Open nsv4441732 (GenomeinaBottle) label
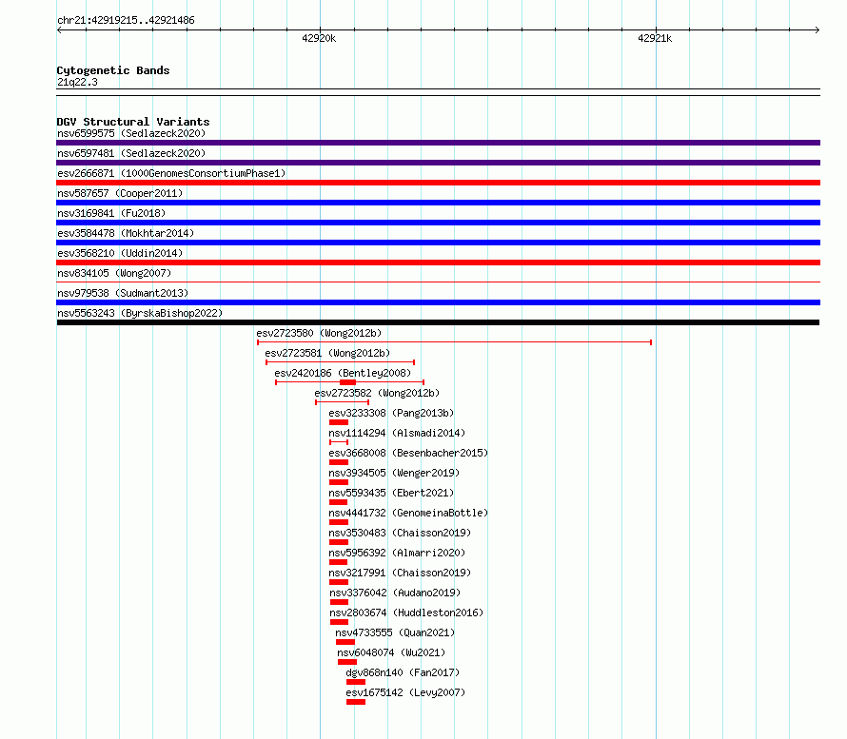 [x=408, y=513]
